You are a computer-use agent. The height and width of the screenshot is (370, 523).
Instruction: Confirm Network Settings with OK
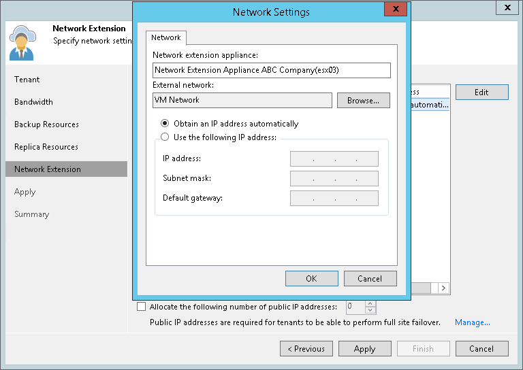311,278
